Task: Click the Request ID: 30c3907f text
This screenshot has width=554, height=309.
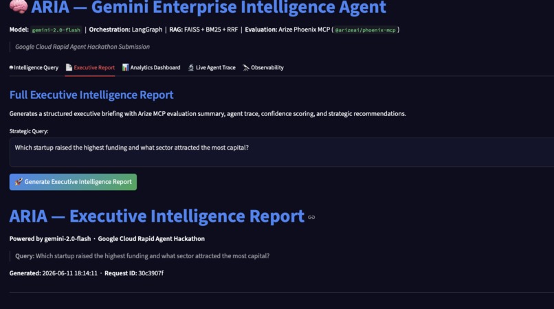Action: coord(134,273)
